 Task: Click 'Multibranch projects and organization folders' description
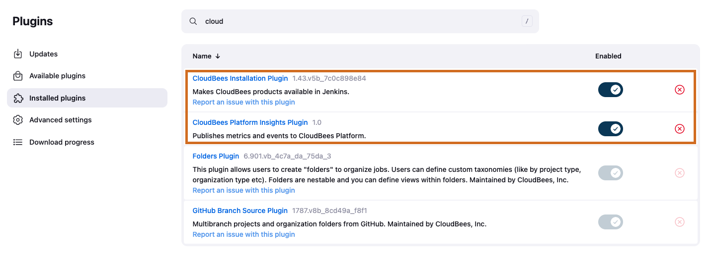tap(339, 224)
